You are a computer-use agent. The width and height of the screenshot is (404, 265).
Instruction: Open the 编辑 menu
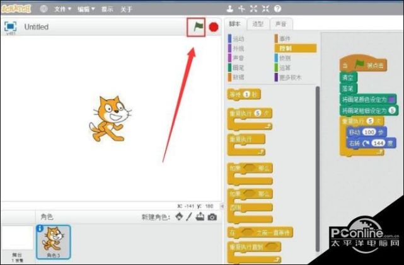(86, 9)
